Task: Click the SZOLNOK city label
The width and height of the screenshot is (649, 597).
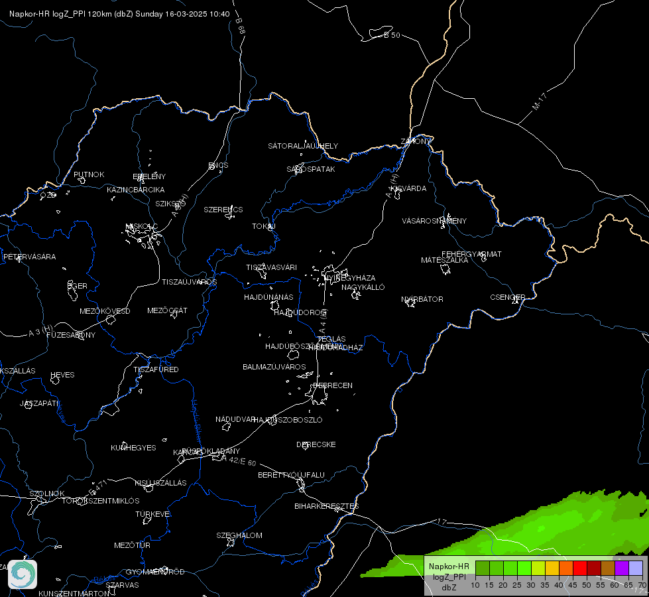Action: pyautogui.click(x=47, y=494)
